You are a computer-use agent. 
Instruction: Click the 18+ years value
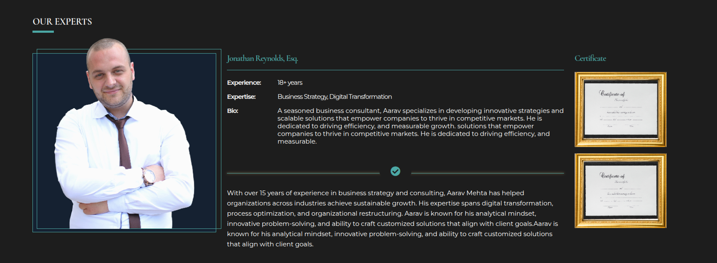(290, 83)
